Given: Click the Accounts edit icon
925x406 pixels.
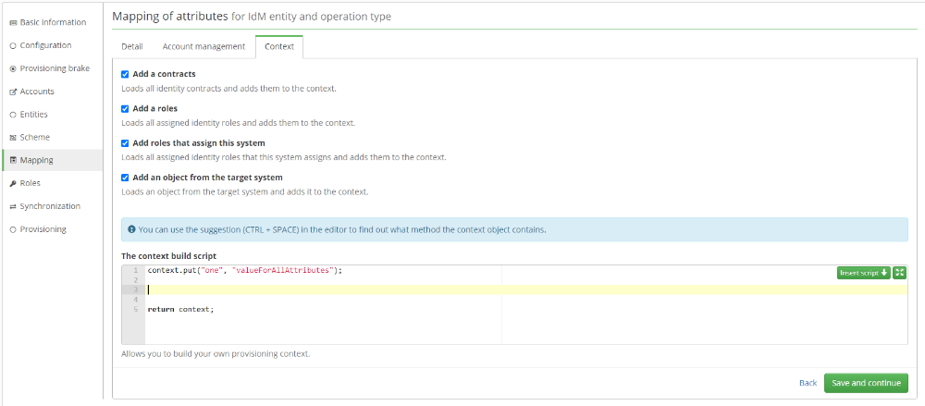Looking at the screenshot, I should (13, 92).
